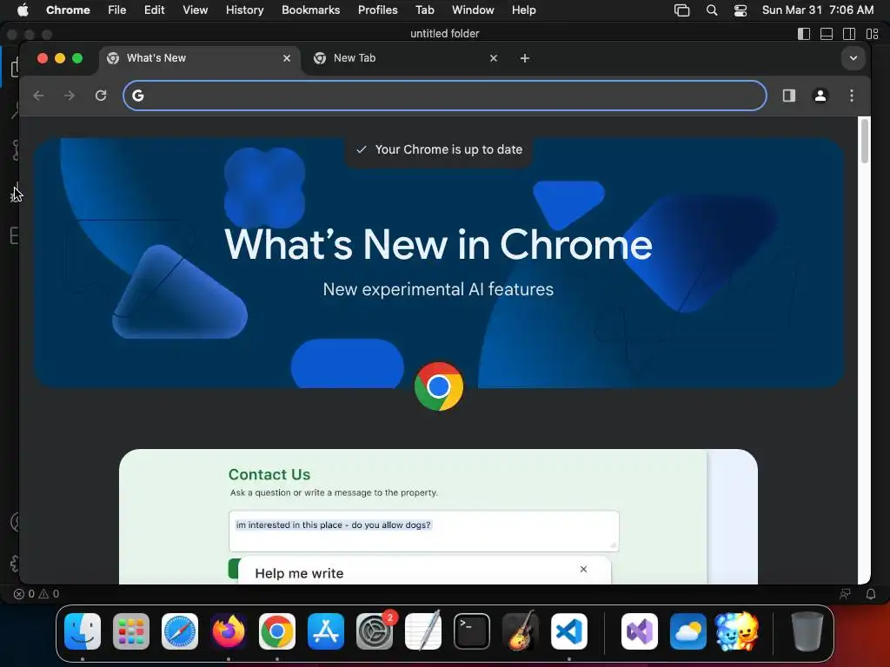Open Spotlight search in menu bar
This screenshot has height=667, width=890.
pos(711,10)
